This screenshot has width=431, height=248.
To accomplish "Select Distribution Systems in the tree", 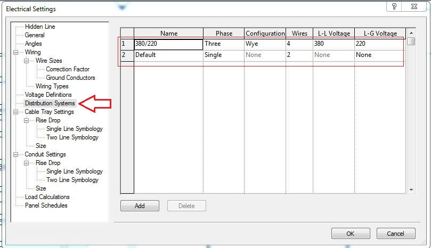I will pyautogui.click(x=50, y=103).
